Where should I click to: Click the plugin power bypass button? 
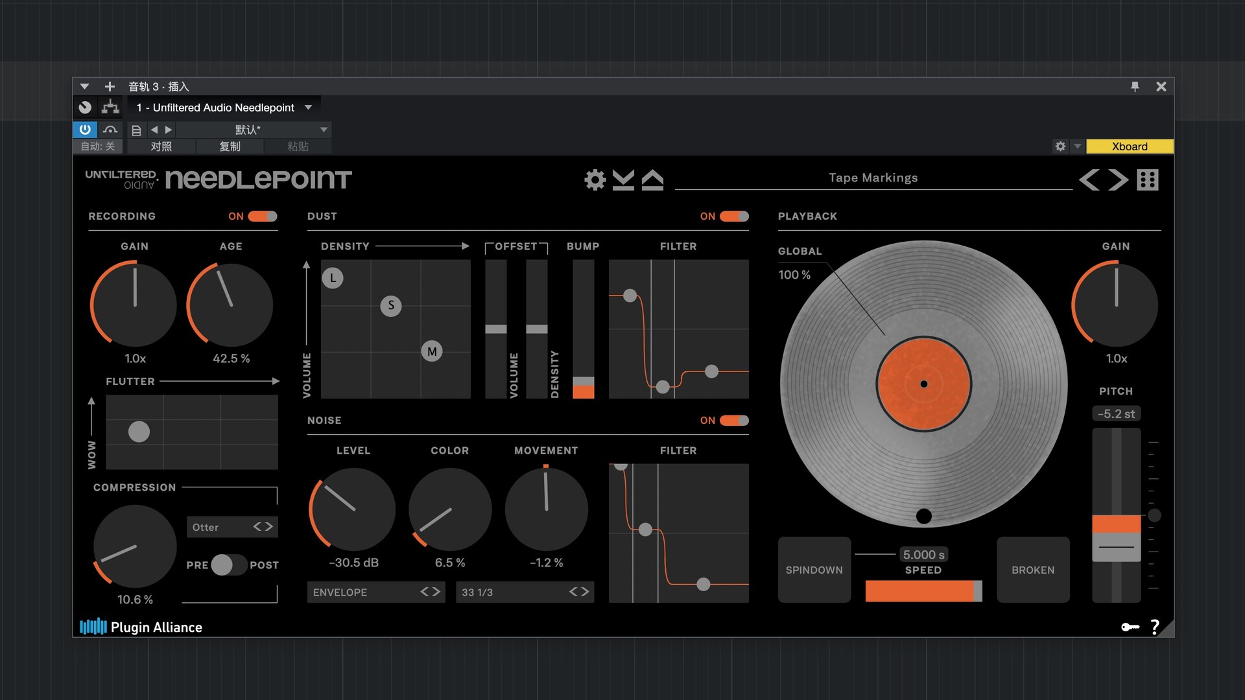coord(85,130)
